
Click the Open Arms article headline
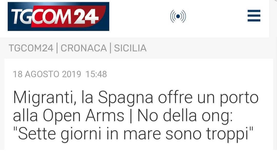click(136, 116)
